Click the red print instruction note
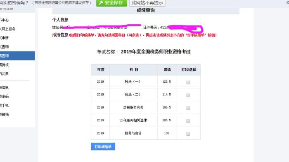This screenshot has width=289, height=162. pyautogui.click(x=143, y=35)
